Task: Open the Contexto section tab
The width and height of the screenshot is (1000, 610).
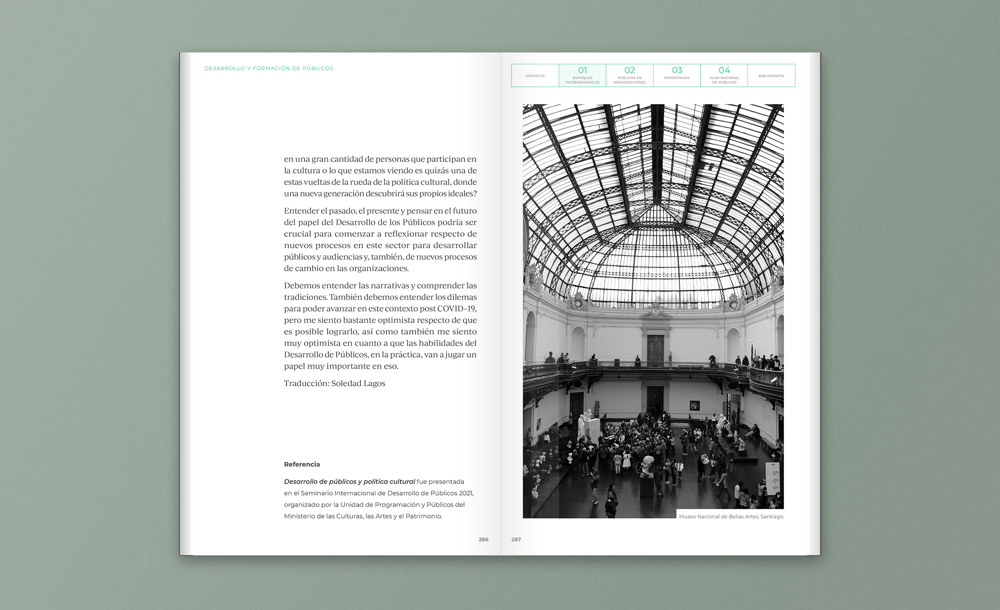Action: [534, 76]
